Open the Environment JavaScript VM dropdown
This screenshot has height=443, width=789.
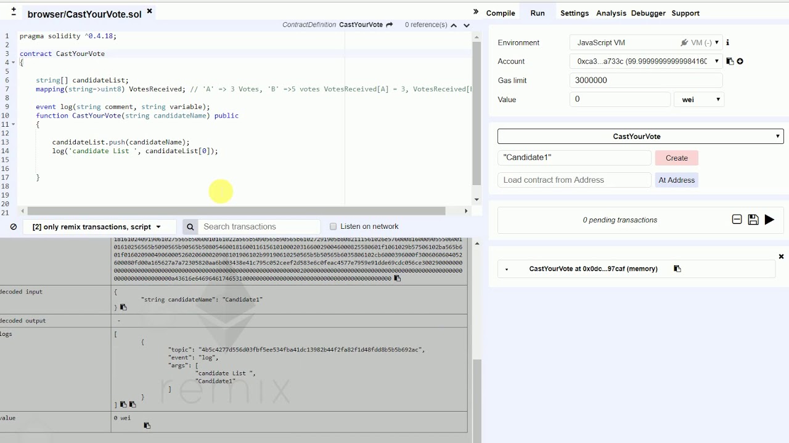pos(646,42)
